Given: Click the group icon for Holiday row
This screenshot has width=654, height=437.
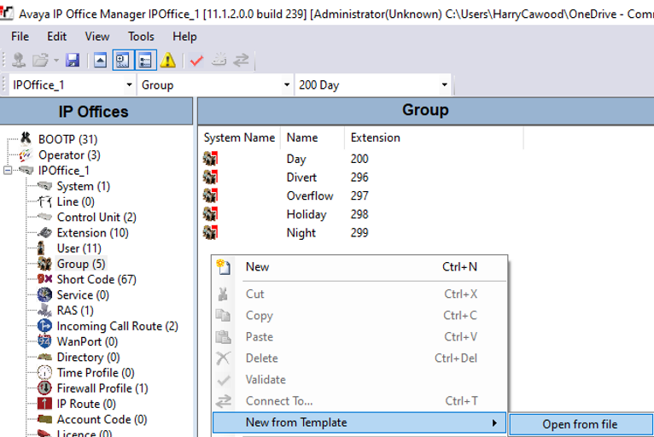Looking at the screenshot, I should [x=210, y=214].
